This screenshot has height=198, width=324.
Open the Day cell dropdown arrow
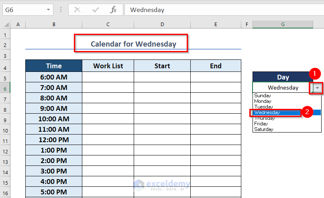[x=317, y=88]
